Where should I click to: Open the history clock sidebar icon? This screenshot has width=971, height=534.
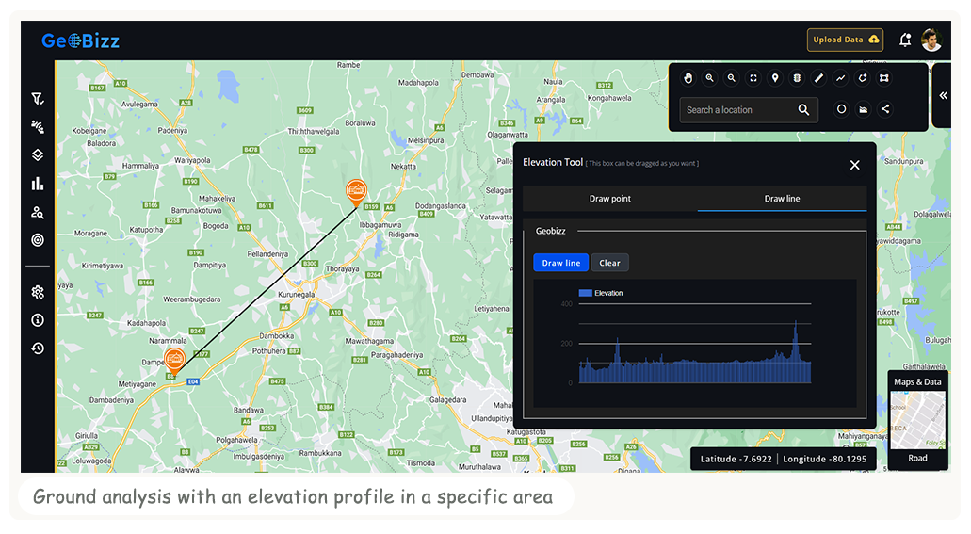(x=38, y=348)
